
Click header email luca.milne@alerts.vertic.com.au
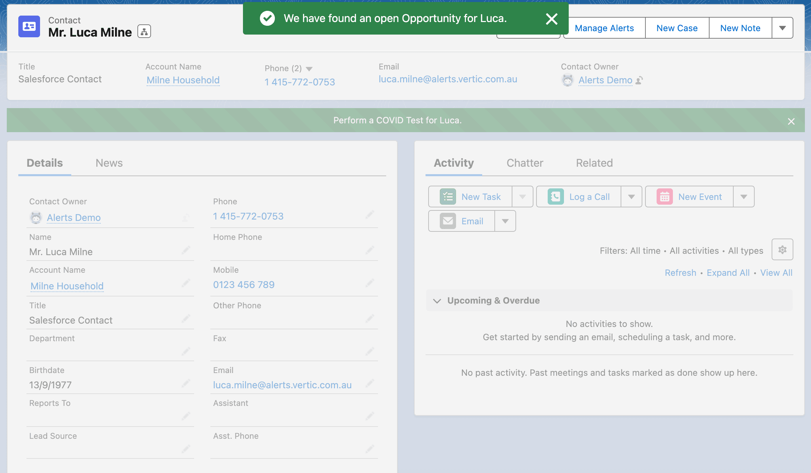point(448,79)
